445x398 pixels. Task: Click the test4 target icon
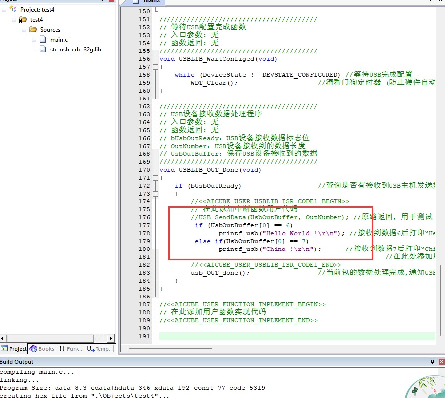(23, 20)
